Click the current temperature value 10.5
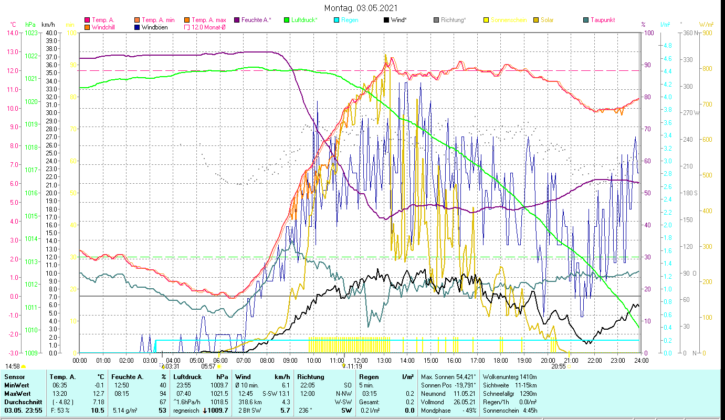The image size is (725, 420). point(98,411)
